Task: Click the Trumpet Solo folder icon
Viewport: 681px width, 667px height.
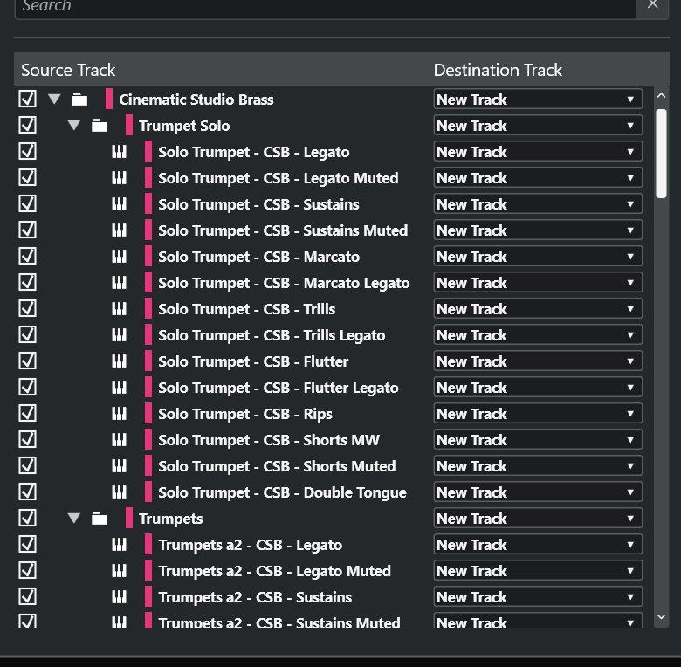Action: 100,126
